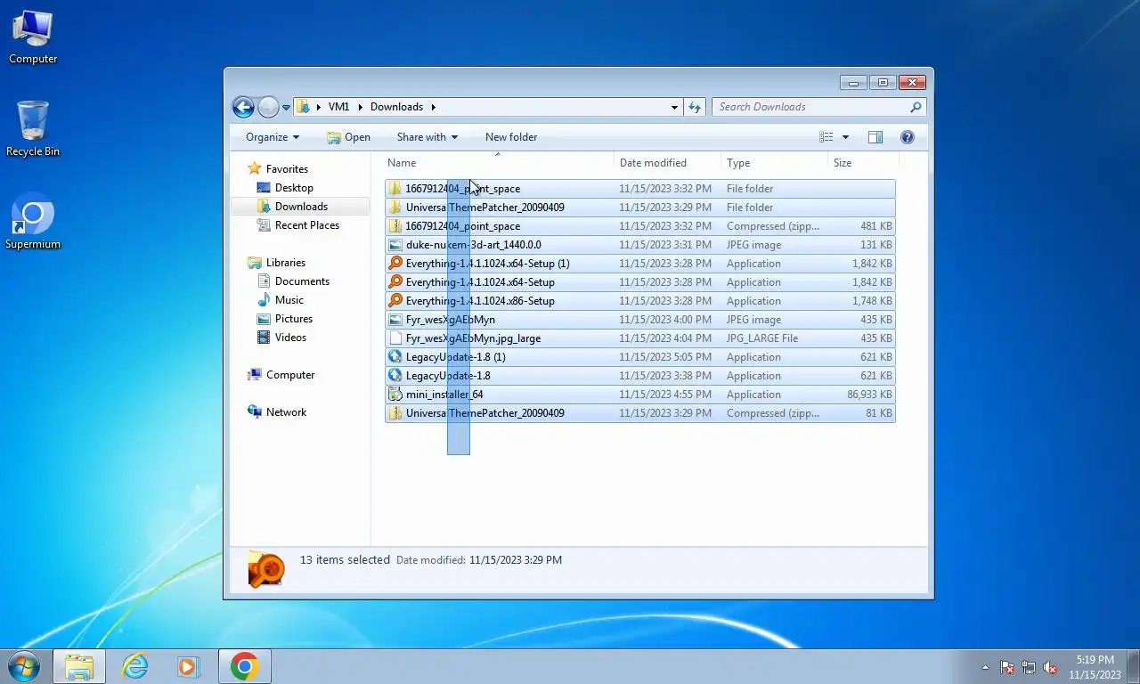Open Computer desktop icon
The height and width of the screenshot is (684, 1140).
[x=33, y=37]
